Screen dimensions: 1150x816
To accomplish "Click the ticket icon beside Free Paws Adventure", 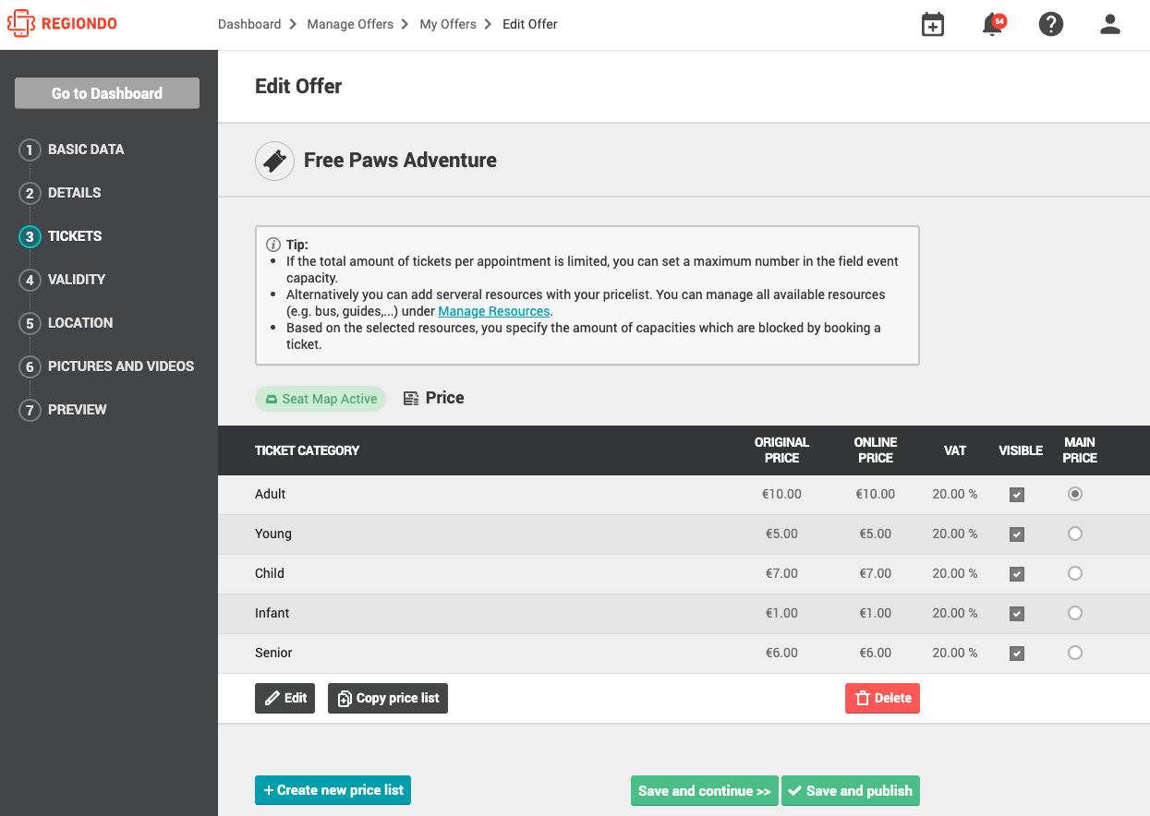I will coord(274,162).
